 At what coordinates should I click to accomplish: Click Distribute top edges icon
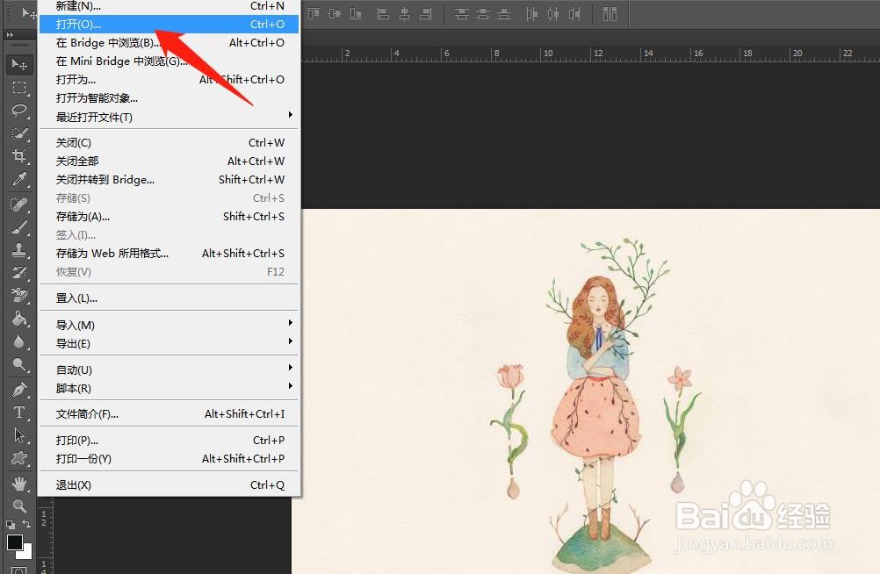click(461, 13)
